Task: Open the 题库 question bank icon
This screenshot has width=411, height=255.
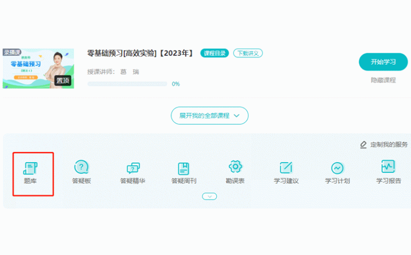Action: point(31,168)
